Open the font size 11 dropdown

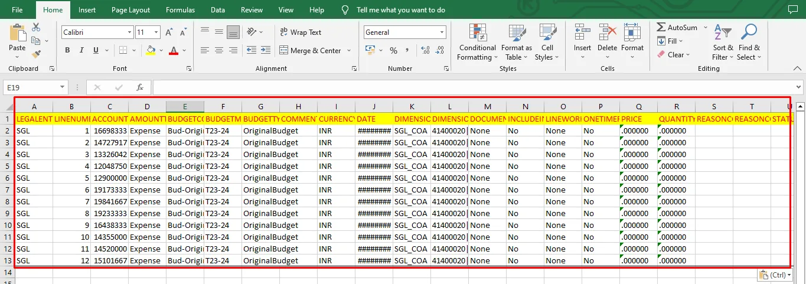(x=156, y=32)
